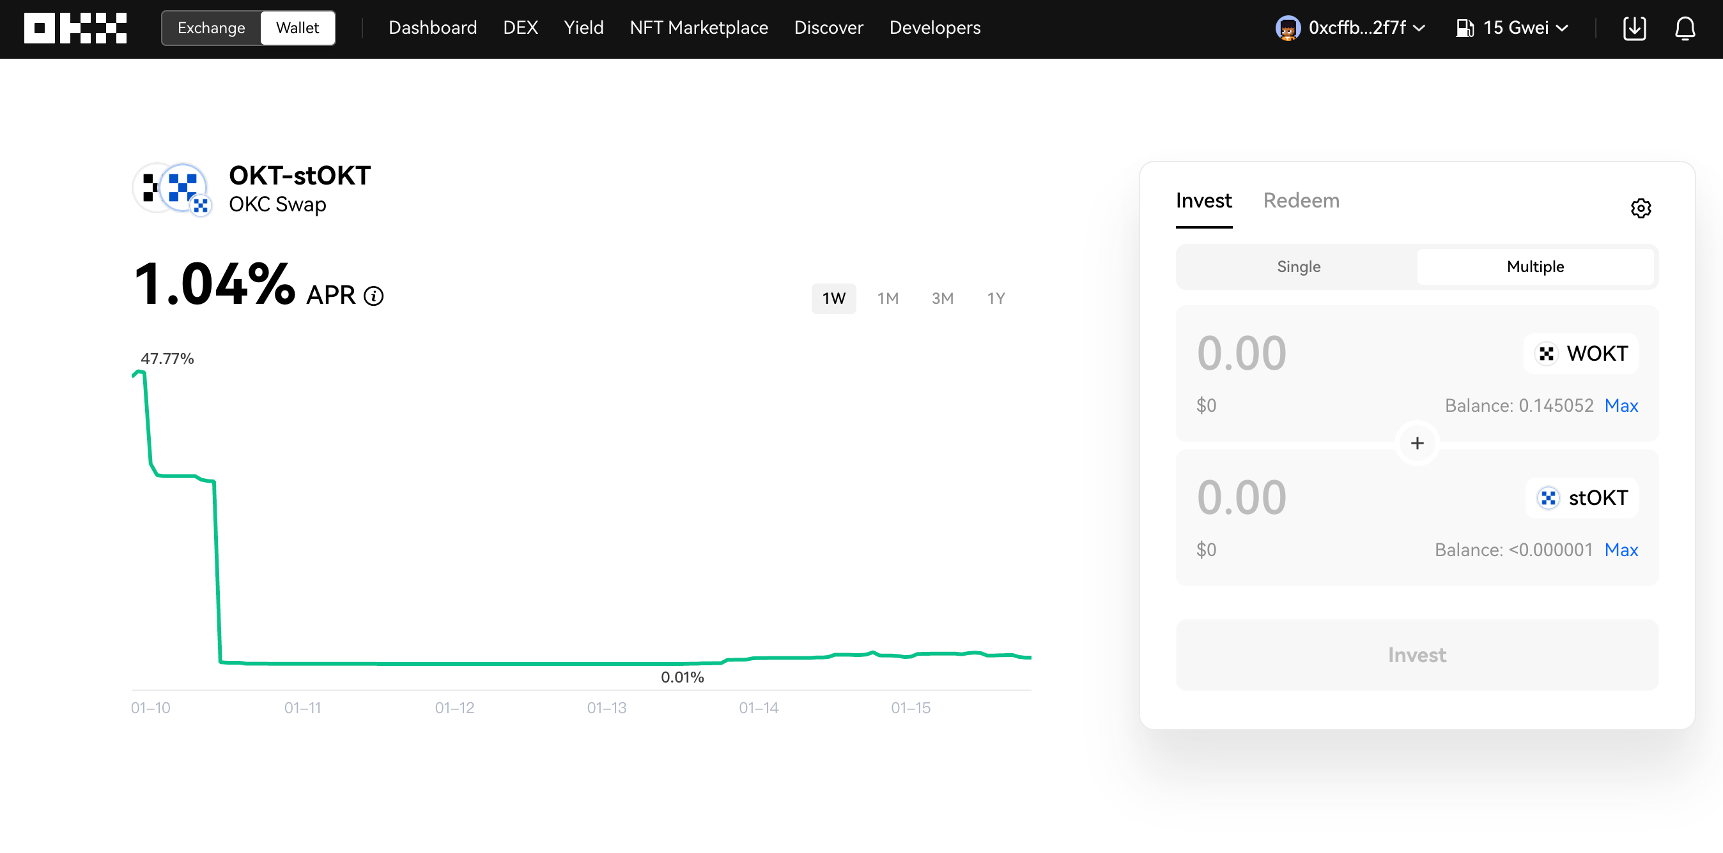Open the Discover menu item
This screenshot has height=853, width=1723.
click(x=829, y=28)
